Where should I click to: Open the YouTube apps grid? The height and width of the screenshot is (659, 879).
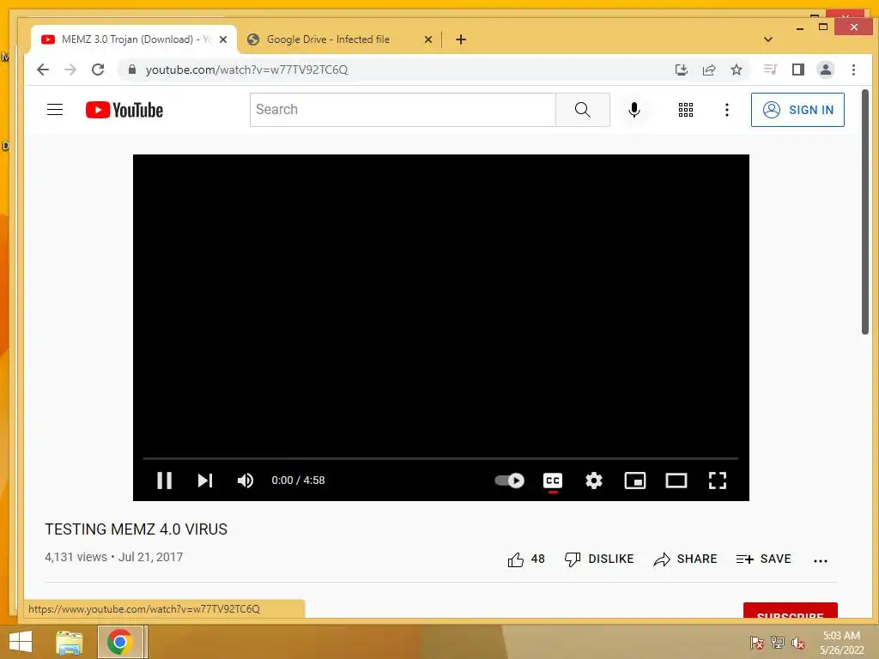686,110
